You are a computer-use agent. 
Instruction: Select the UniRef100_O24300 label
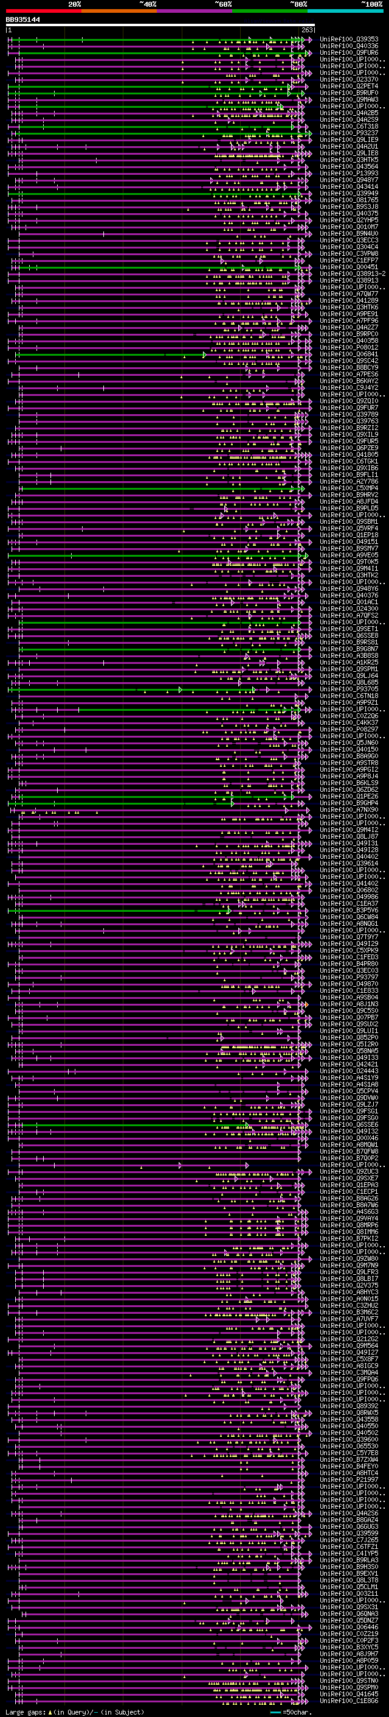tap(349, 608)
